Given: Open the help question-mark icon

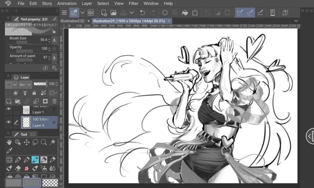Looking at the screenshot, I should coord(285,12).
